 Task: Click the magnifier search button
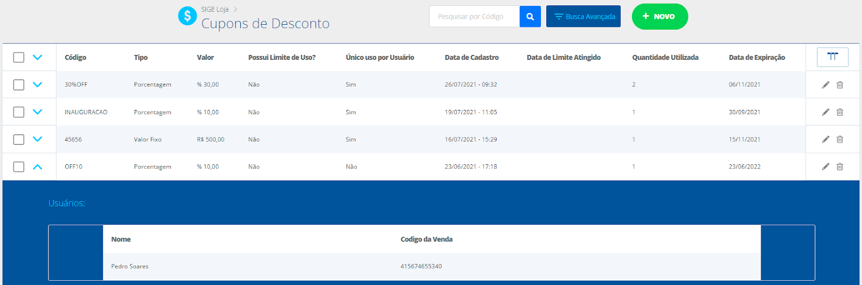pyautogui.click(x=530, y=17)
